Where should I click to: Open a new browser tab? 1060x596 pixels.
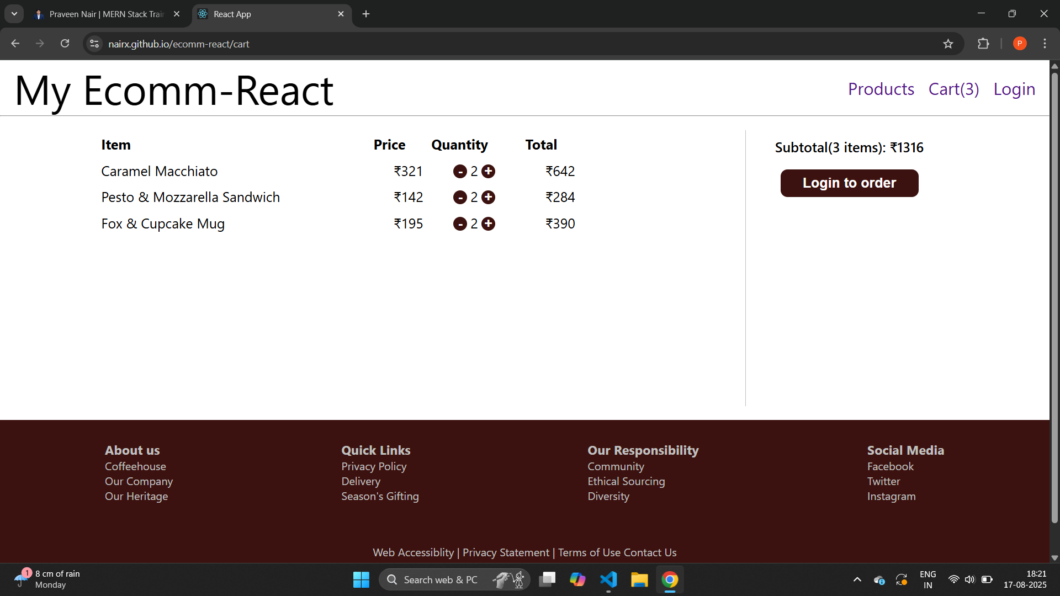pyautogui.click(x=366, y=14)
